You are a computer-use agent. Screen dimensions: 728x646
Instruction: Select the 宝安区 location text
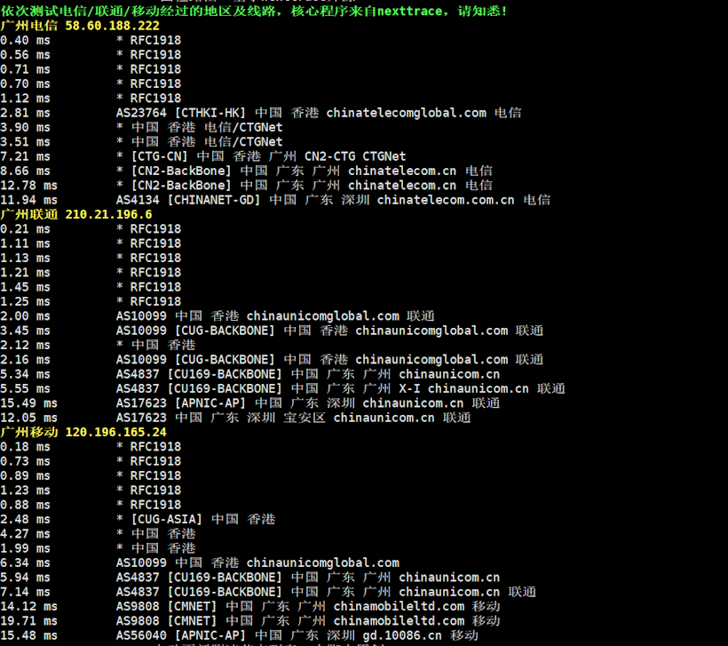pyautogui.click(x=304, y=418)
